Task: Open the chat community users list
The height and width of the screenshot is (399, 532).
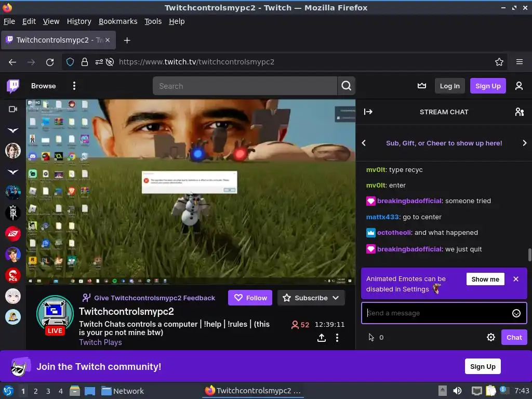Action: (x=519, y=112)
